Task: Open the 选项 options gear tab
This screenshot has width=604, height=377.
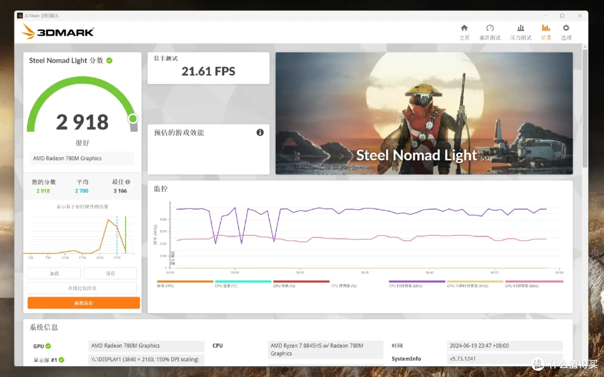Action: click(x=566, y=32)
